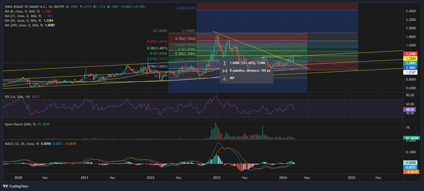This screenshot has height=191, width=424.
Task: Click the 91.303M value in volume legend
Action: (x=44, y=124)
